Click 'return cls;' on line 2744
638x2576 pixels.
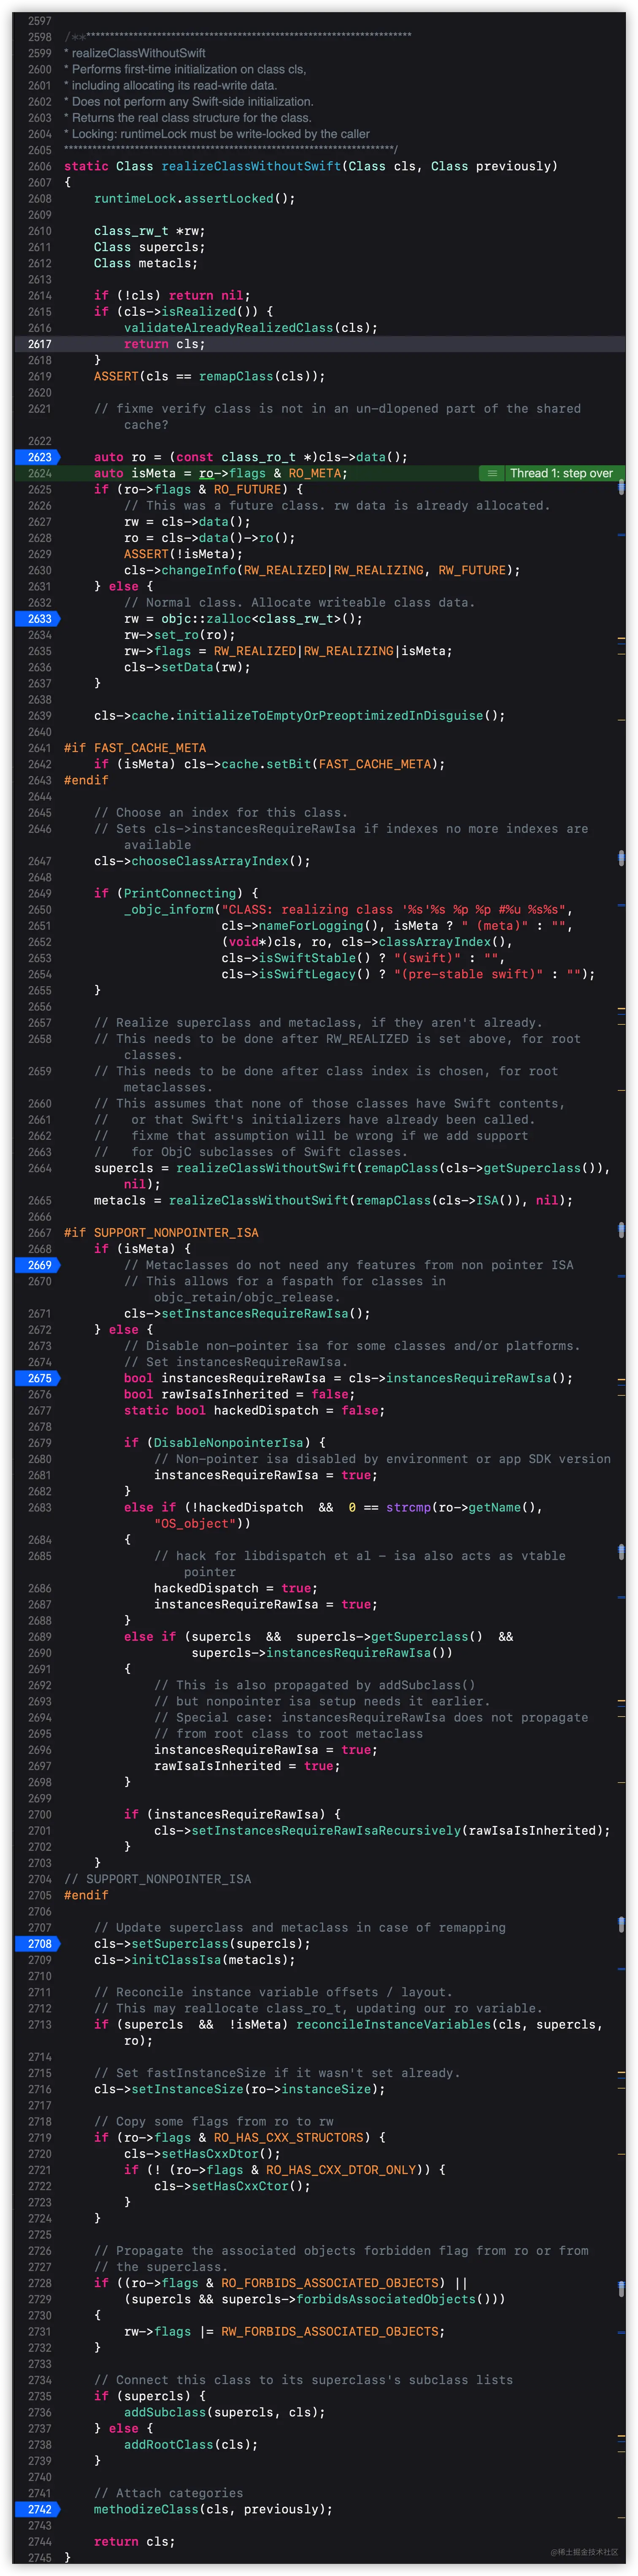pyautogui.click(x=135, y=2541)
